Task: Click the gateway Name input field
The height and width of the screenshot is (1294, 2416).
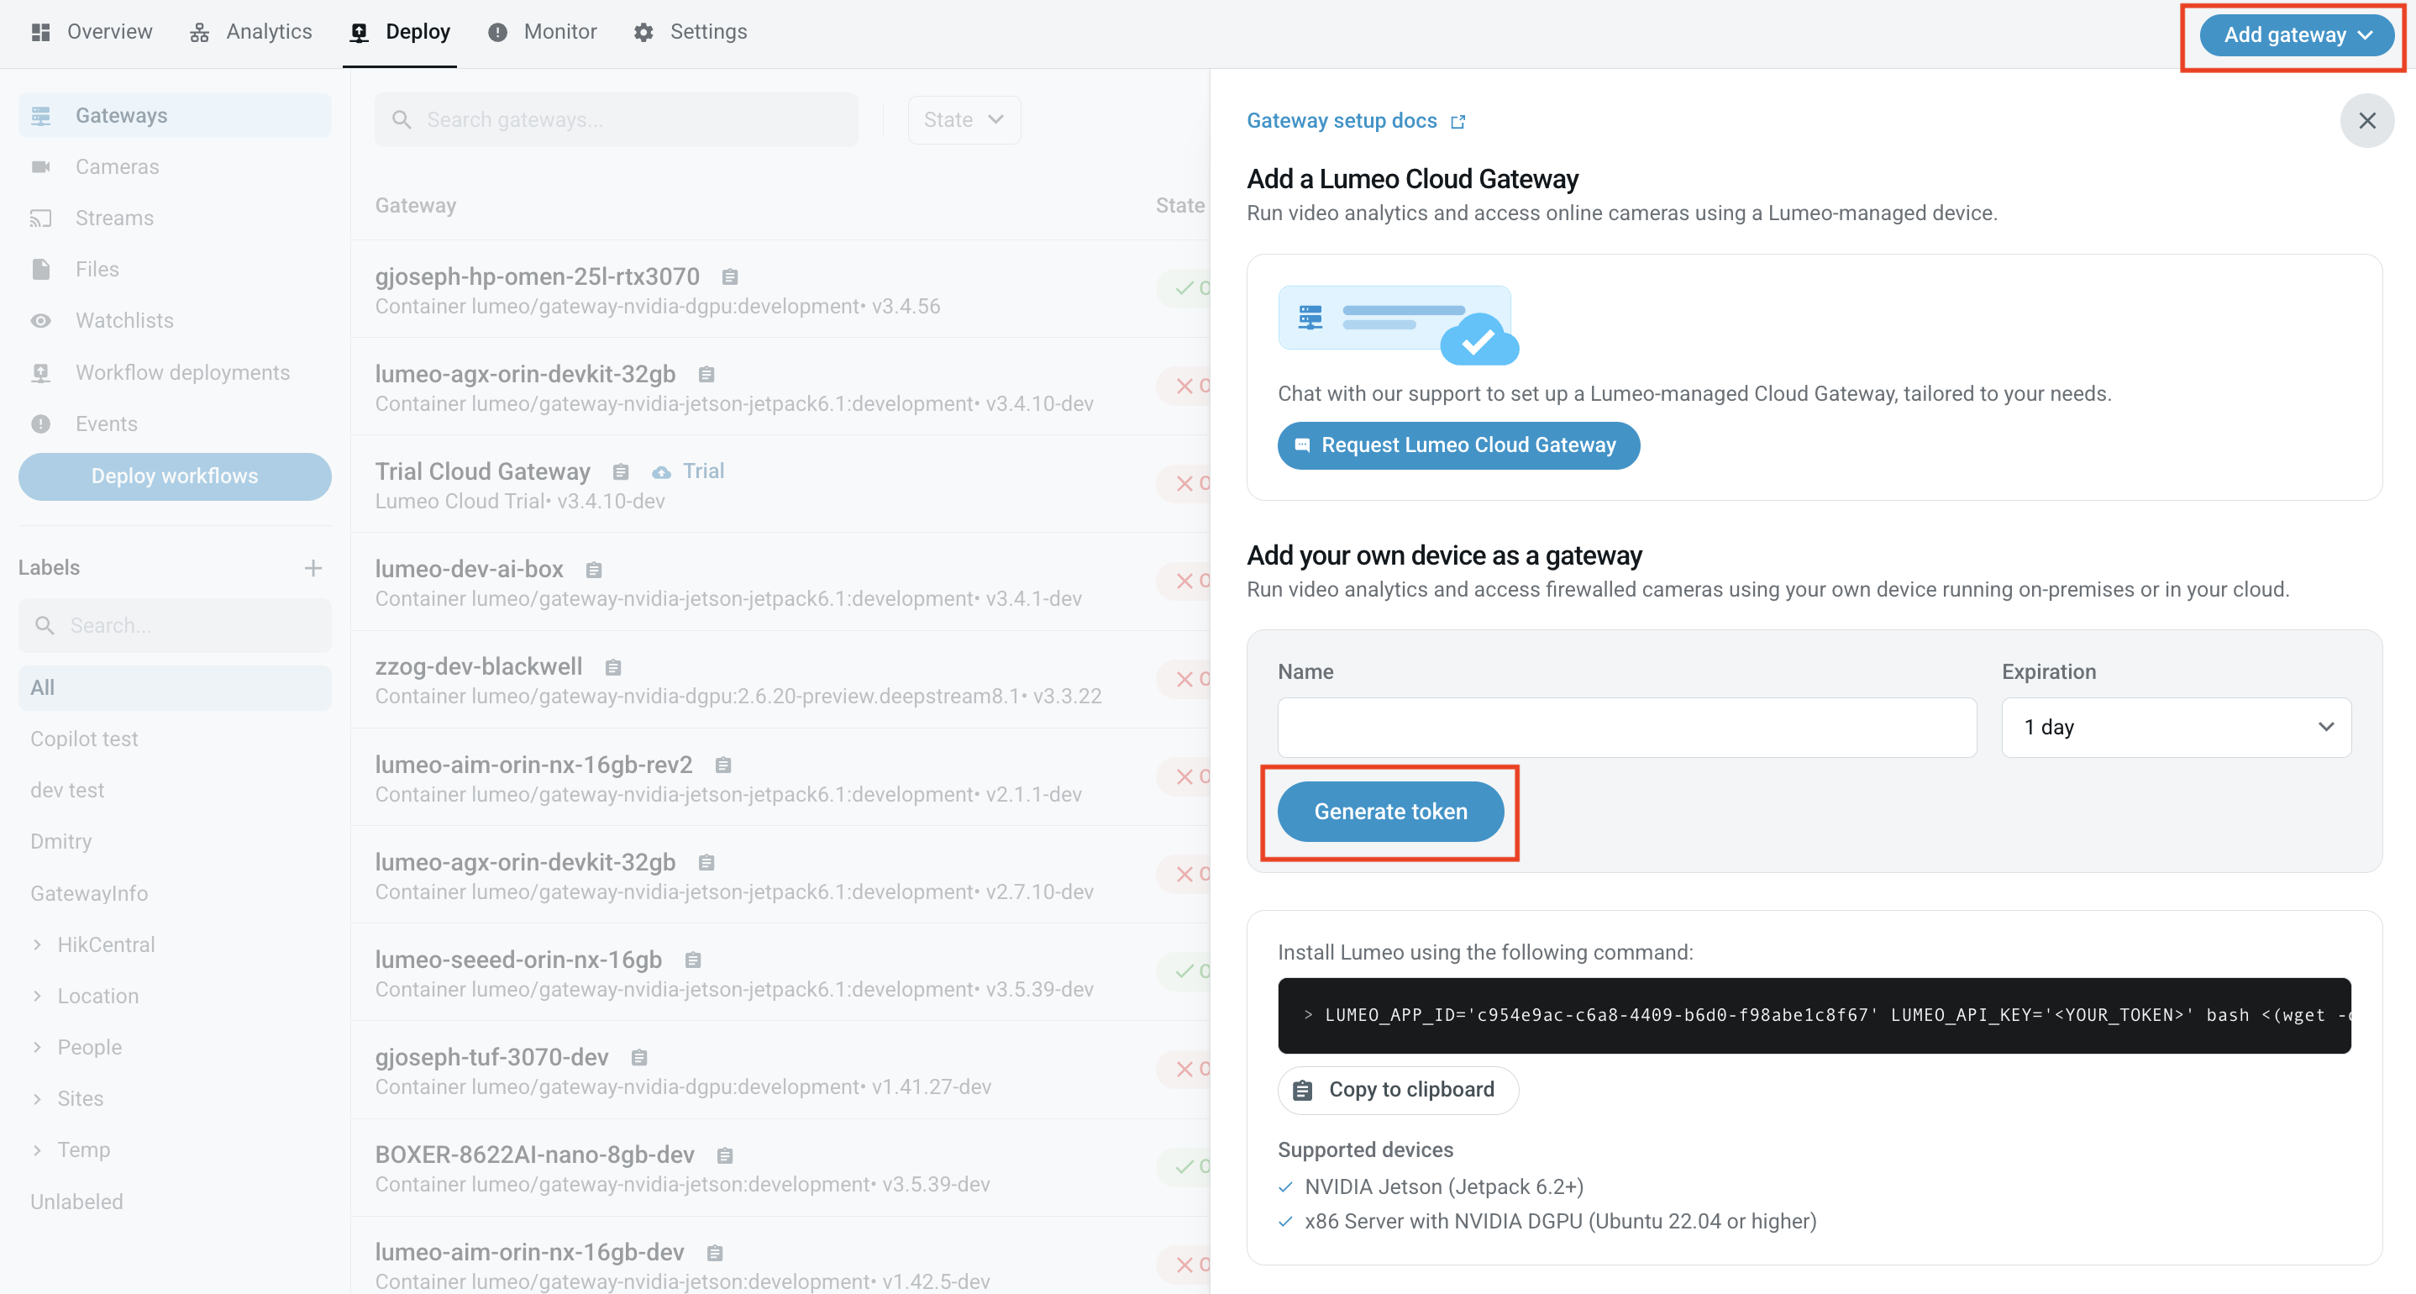Action: 1626,727
